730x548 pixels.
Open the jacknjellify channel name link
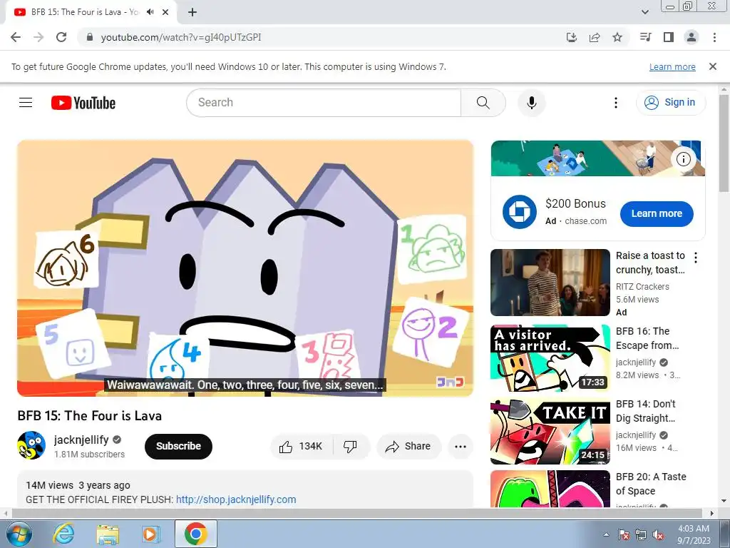click(81, 440)
